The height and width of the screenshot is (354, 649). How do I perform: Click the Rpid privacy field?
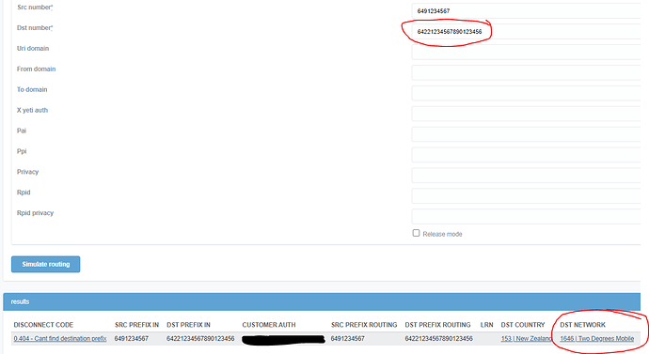click(x=526, y=217)
